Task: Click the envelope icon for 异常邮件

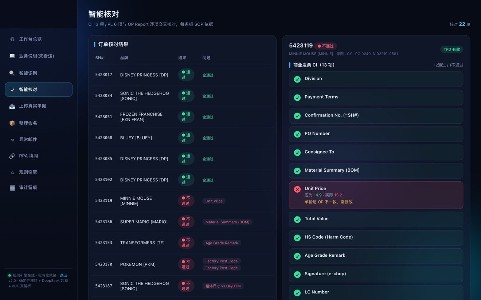Action: pyautogui.click(x=12, y=140)
